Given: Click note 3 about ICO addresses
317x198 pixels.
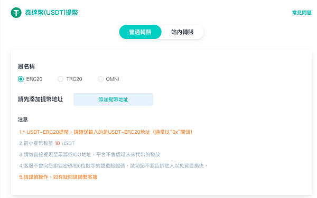Looking at the screenshot, I should click(90, 154).
